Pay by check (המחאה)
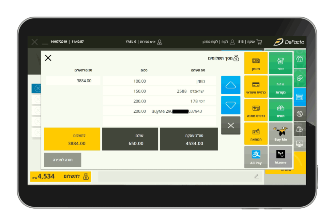Image resolution: width=334 pixels, height=221 pixels. pyautogui.click(x=256, y=134)
